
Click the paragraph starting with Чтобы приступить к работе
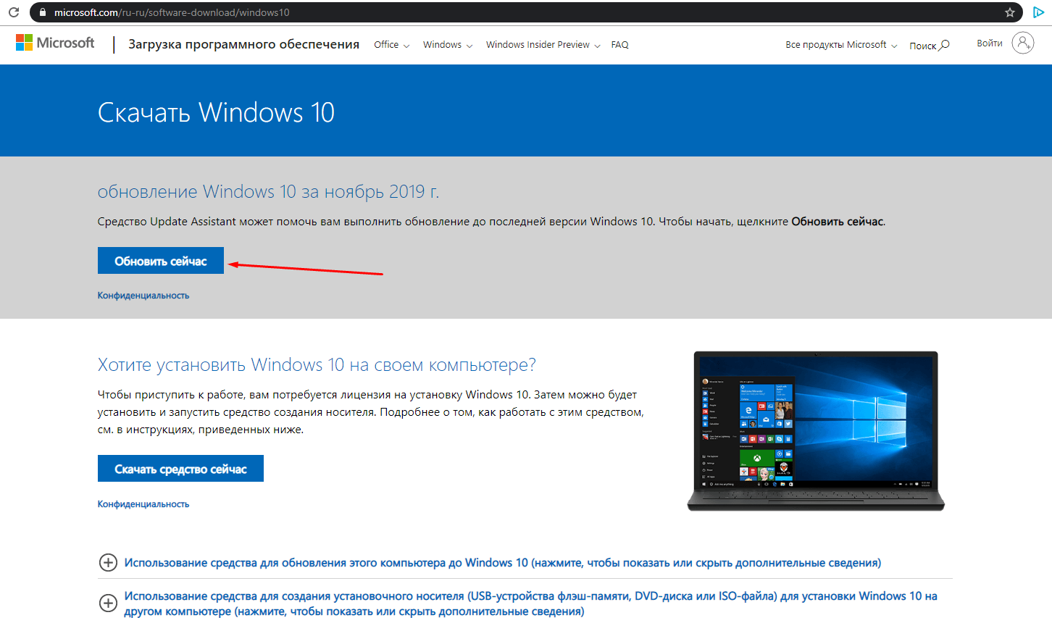point(371,412)
